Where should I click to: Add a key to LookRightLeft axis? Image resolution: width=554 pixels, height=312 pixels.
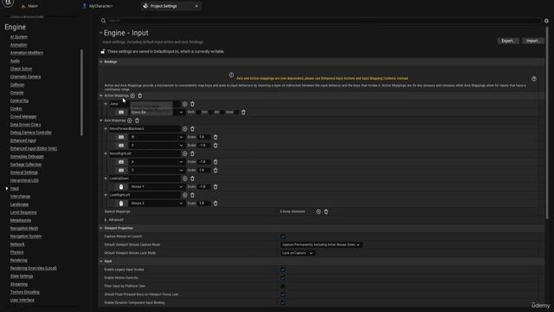[184, 195]
